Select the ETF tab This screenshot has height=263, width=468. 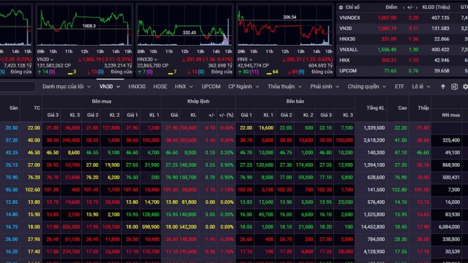coord(399,87)
